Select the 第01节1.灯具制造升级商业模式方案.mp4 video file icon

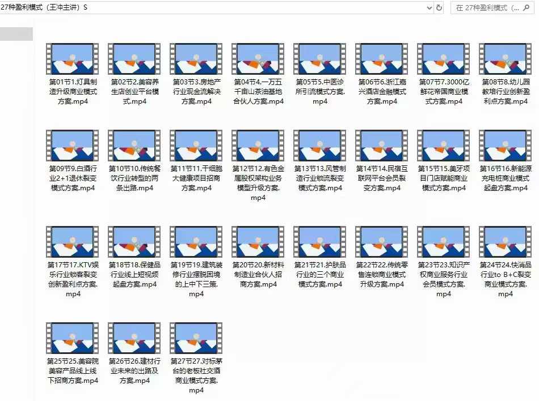click(72, 59)
